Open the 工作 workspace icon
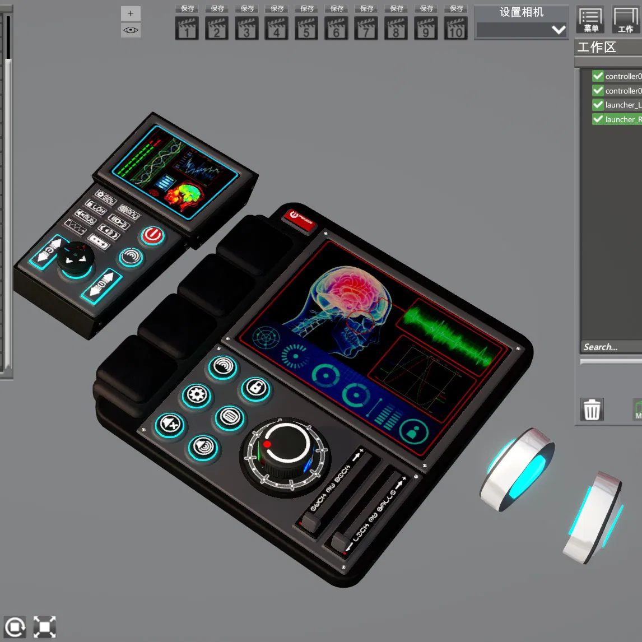 [626, 20]
